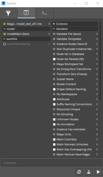Switch to the split overview tab

[x=26, y=13]
